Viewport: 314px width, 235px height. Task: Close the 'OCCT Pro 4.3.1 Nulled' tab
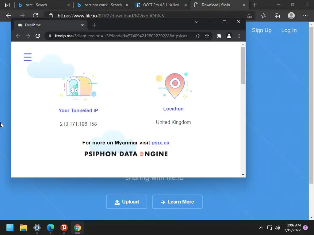(x=186, y=5)
